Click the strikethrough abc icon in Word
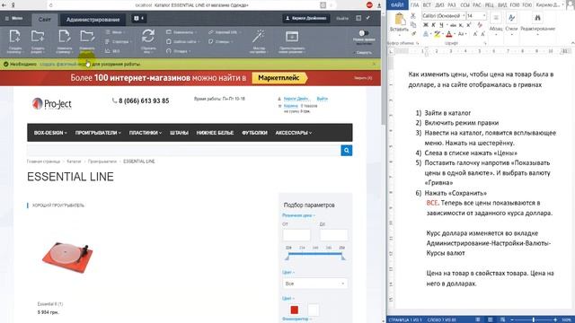This screenshot has height=323, width=575. pos(453,25)
